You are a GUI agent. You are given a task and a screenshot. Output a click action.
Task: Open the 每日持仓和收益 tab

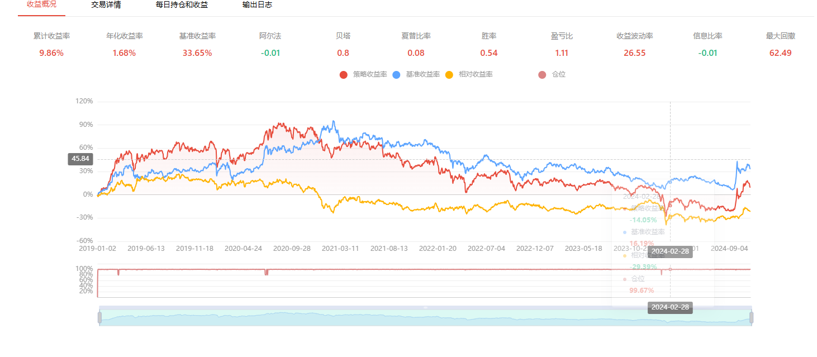click(x=182, y=4)
